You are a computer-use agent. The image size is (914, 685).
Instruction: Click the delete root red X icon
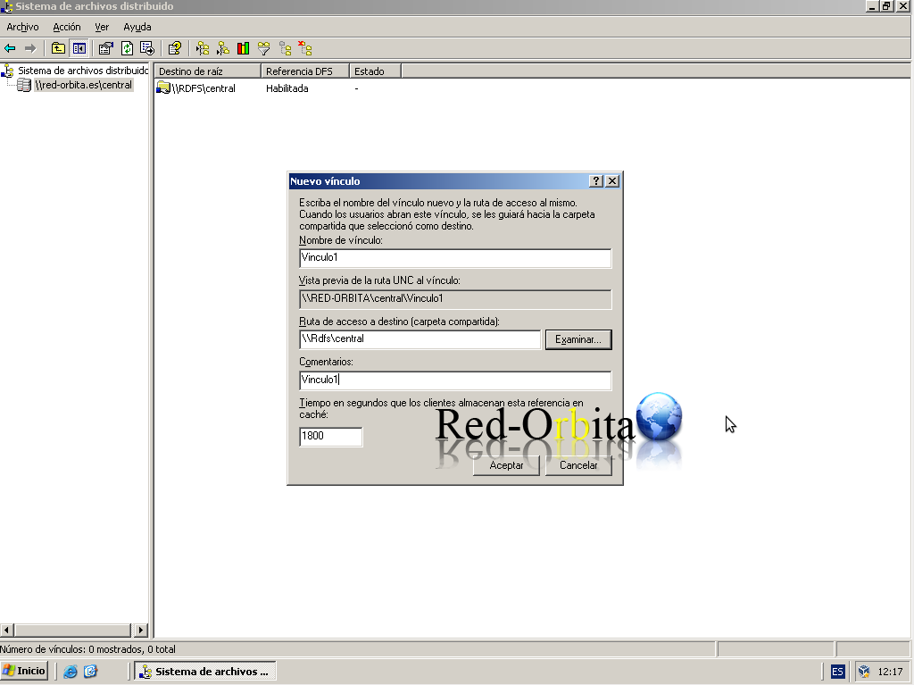click(305, 48)
